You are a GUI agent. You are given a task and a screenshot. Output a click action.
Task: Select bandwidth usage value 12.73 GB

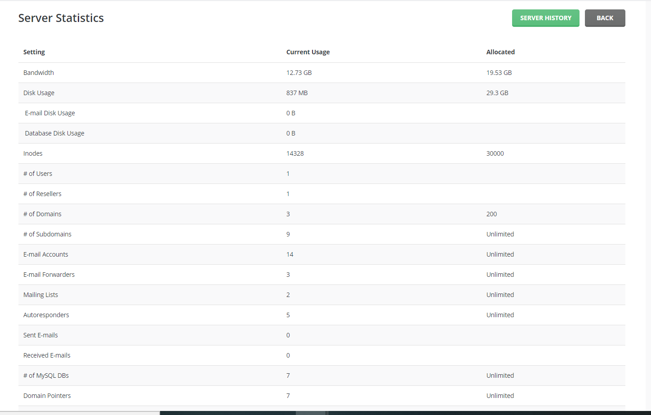299,73
